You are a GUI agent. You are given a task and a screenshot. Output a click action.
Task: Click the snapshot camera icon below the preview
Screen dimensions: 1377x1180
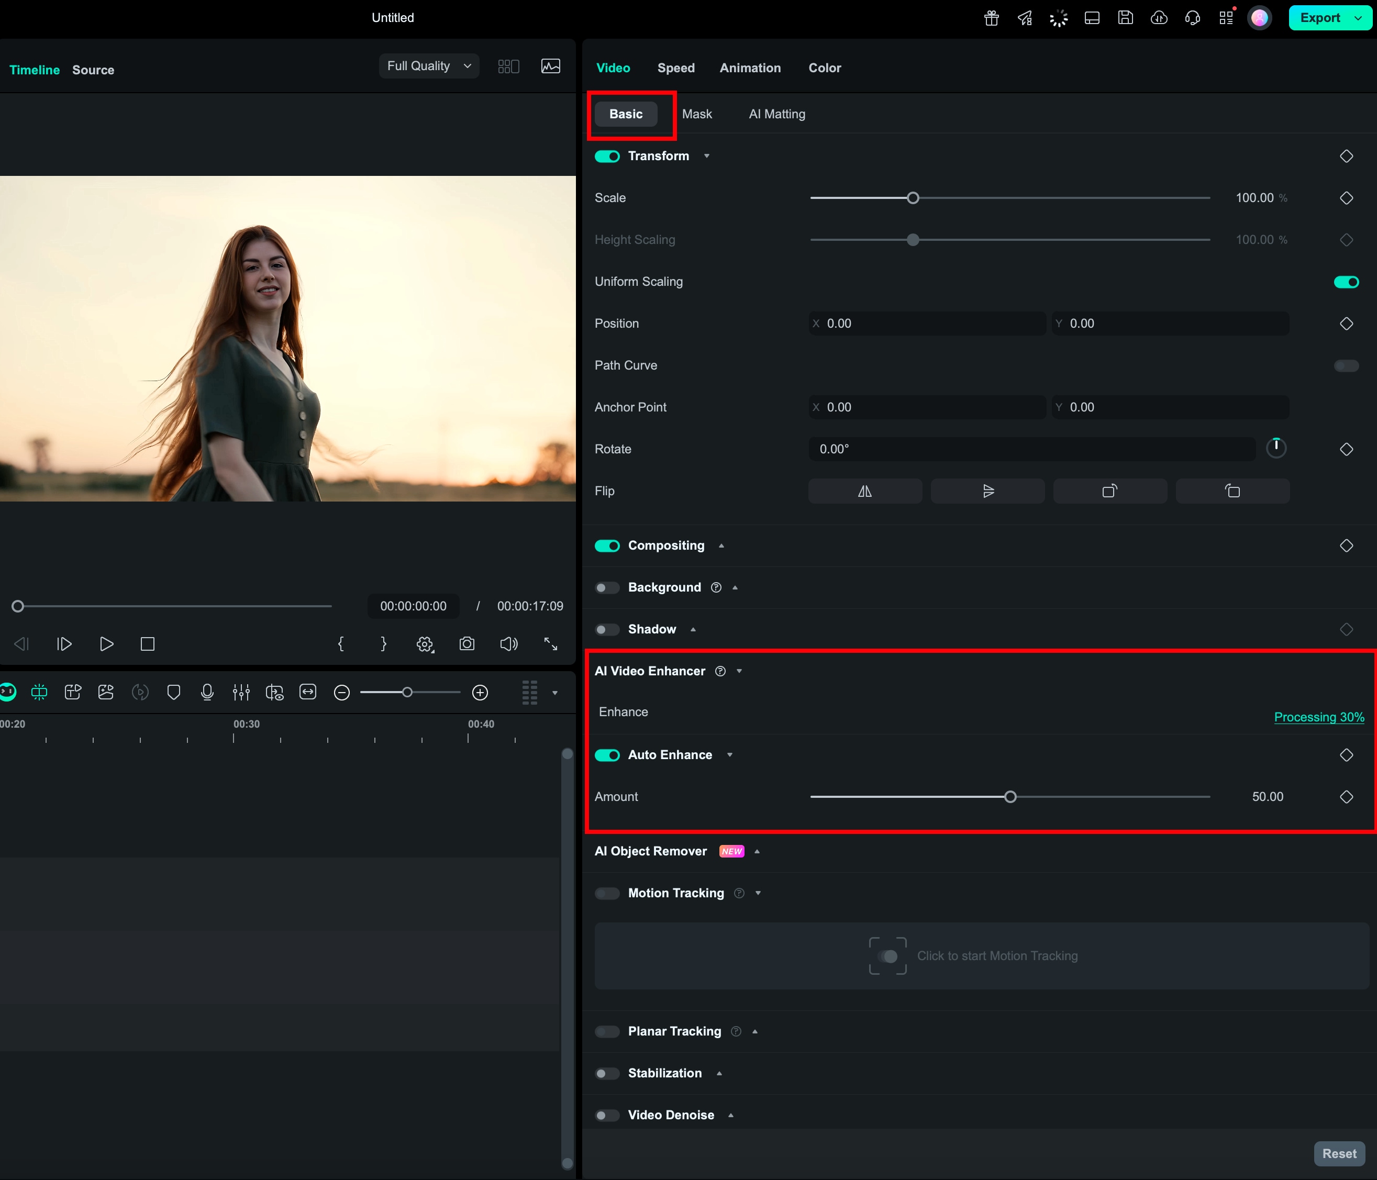(x=467, y=644)
